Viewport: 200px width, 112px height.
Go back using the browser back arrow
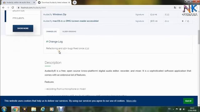coord(3,7)
